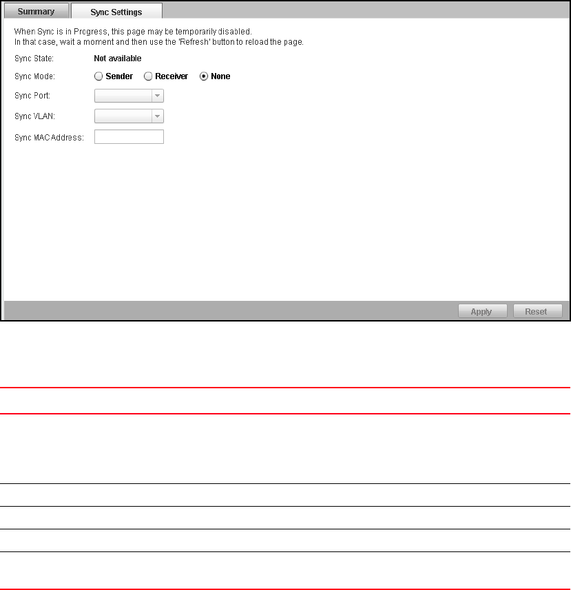Image resolution: width=571 pixels, height=590 pixels.
Task: Open the Sync Port dropdown
Action: point(129,96)
